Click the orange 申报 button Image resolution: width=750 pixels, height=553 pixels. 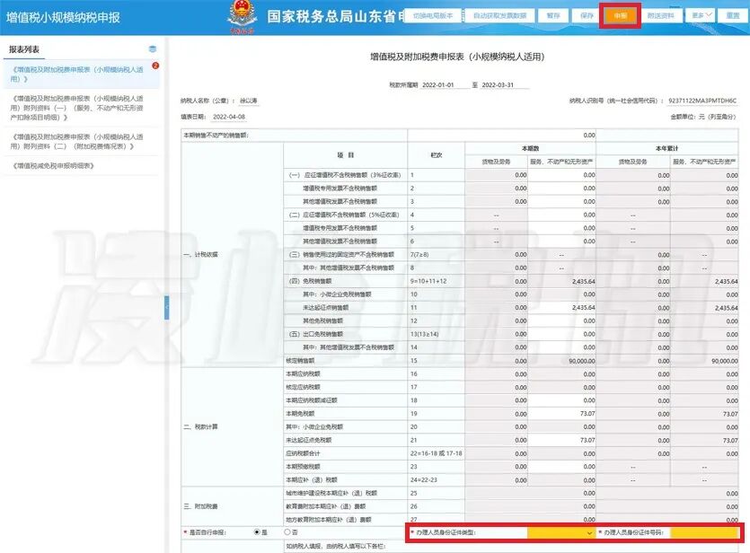coord(621,16)
